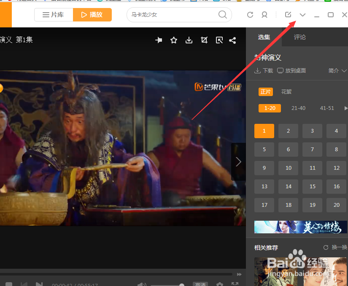Play episode 17

pos(264,205)
